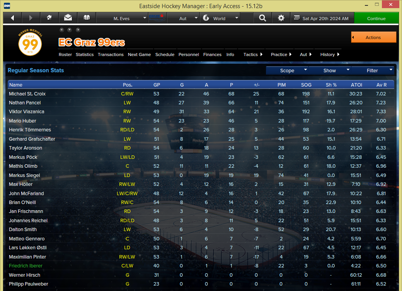Open the search magnifier icon
Image resolution: width=402 pixels, height=291 pixels.
262,18
